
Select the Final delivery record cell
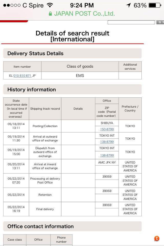[x=45, y=209]
